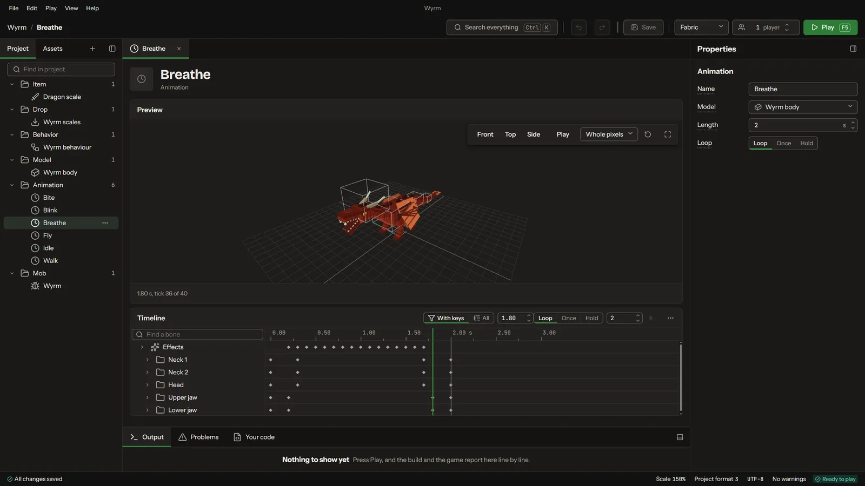Reset the preview camera view
Image resolution: width=865 pixels, height=486 pixels.
648,134
